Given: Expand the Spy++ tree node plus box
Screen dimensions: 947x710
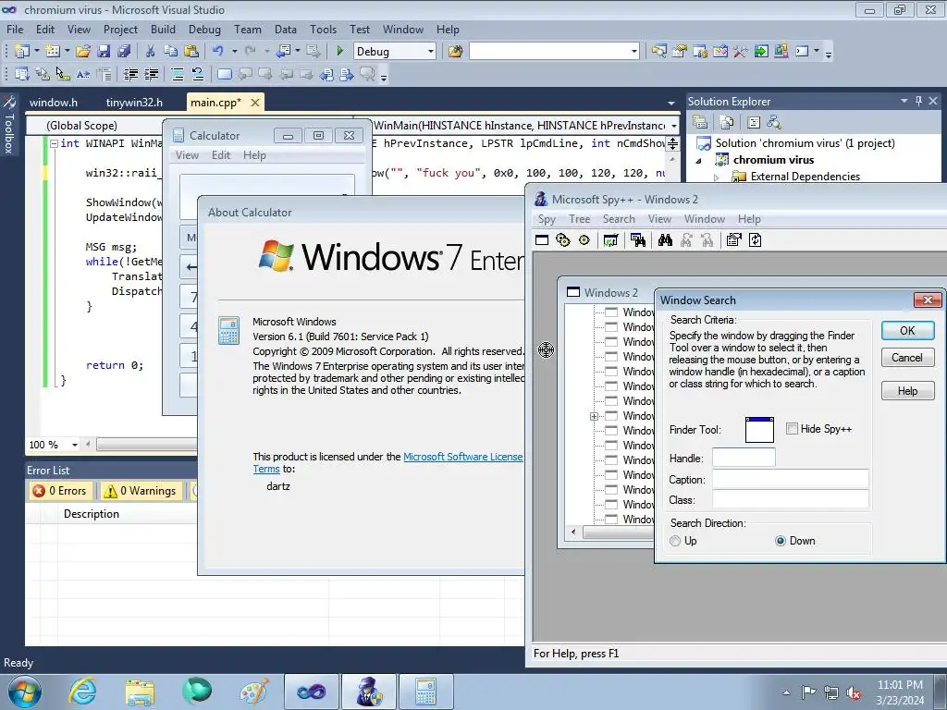Looking at the screenshot, I should point(594,416).
